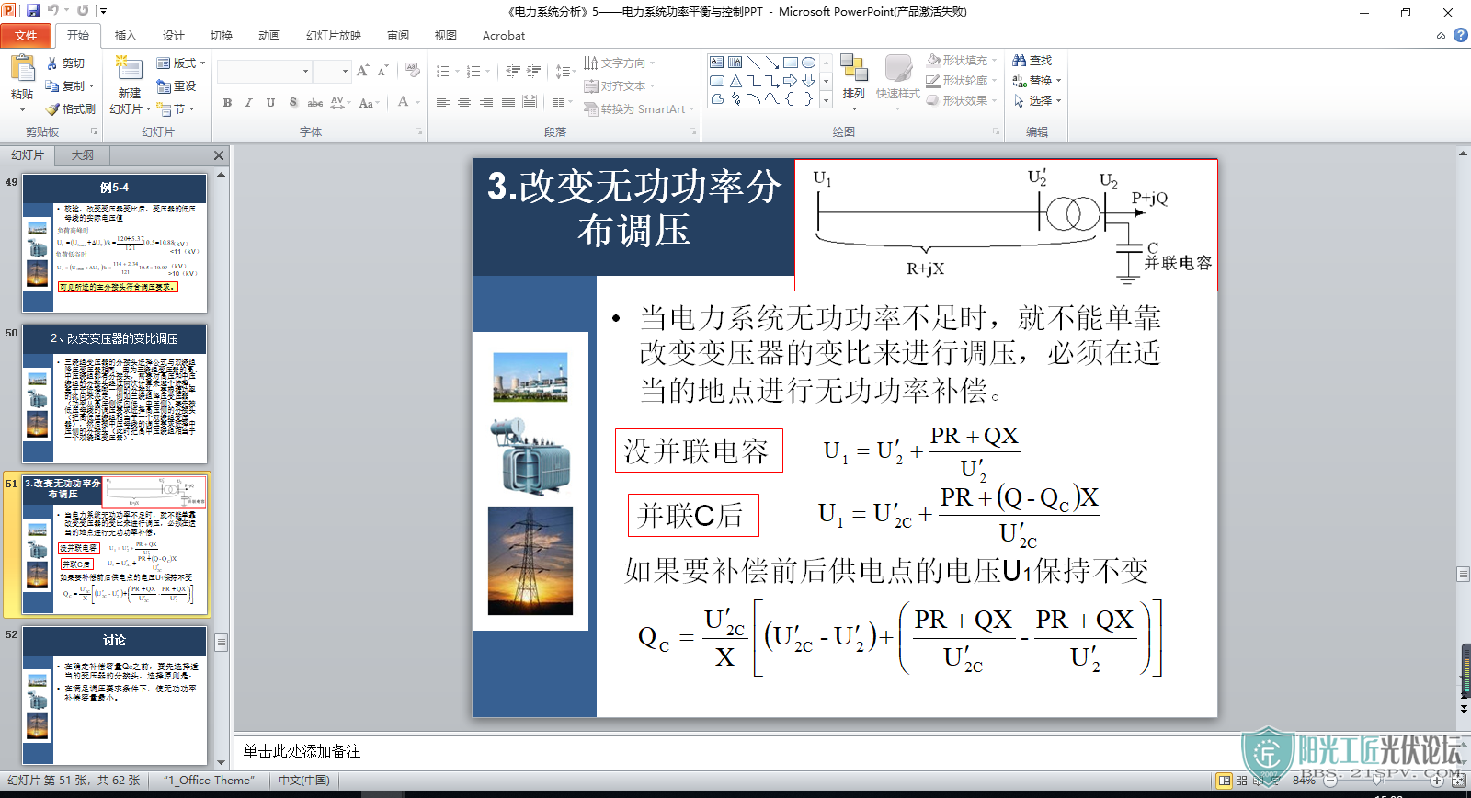Pick the oval shape from gallery

pos(808,63)
